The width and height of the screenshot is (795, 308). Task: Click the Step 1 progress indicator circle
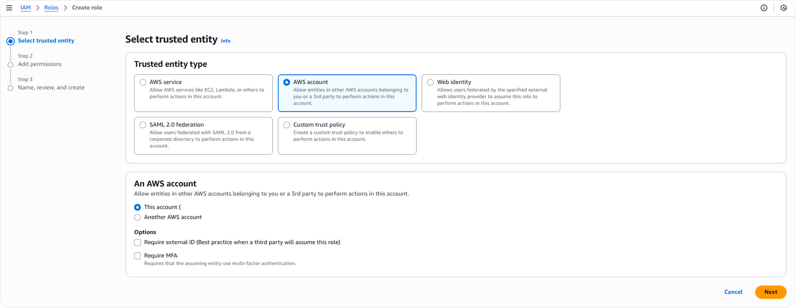coord(10,41)
